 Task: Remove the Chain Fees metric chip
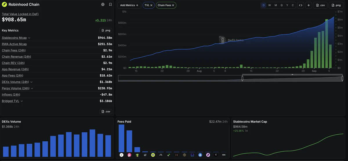(173, 5)
